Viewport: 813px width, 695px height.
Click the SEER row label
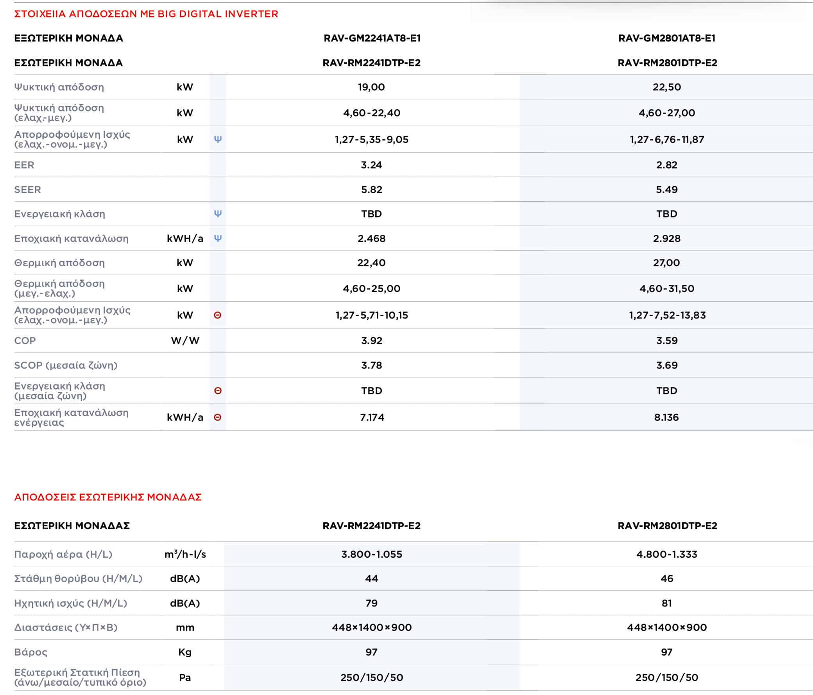tap(27, 189)
